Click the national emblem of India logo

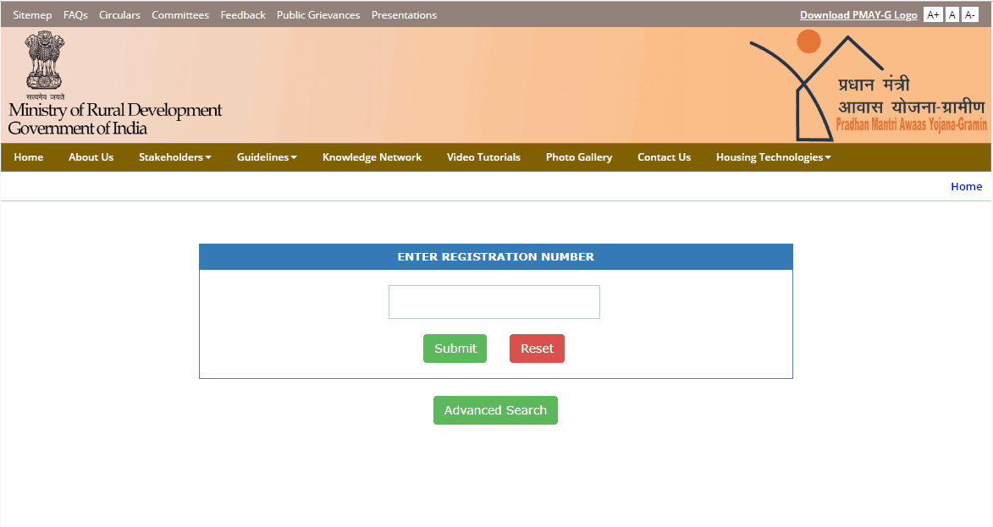(x=44, y=60)
